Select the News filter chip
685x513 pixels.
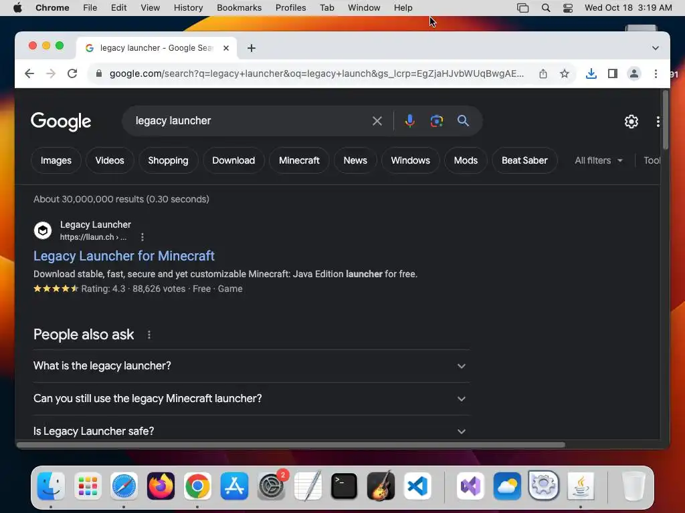tap(355, 160)
